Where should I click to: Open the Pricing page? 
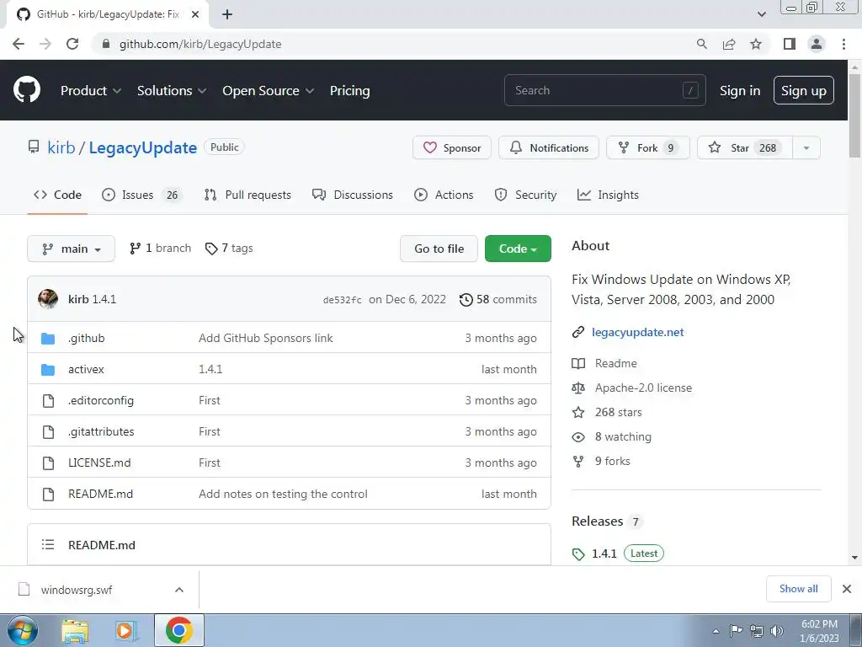pos(349,91)
